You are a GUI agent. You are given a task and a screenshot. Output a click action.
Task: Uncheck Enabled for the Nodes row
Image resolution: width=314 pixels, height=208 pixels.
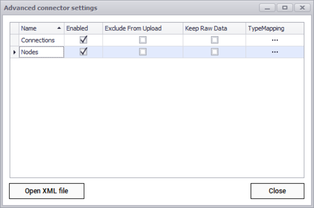(x=83, y=52)
